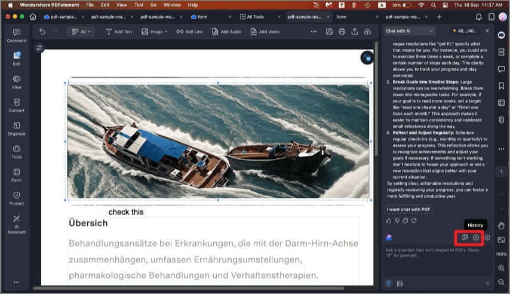Viewport: 510px width, 294px height.
Task: Open the more toolbar options ellipsis
Action: pos(314,32)
